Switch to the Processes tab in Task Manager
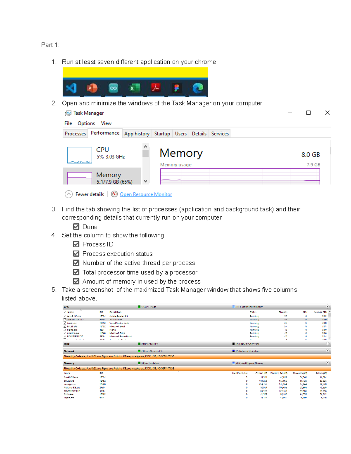The height and width of the screenshot is (454, 351). 75,134
